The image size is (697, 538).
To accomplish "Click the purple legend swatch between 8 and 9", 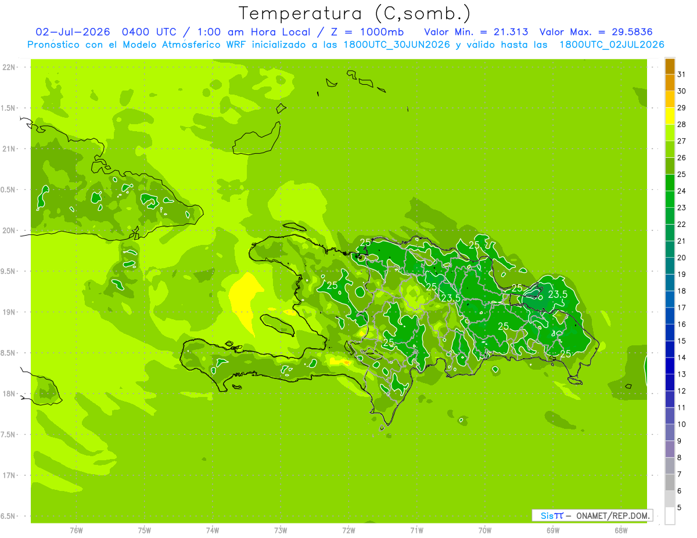I will point(670,449).
